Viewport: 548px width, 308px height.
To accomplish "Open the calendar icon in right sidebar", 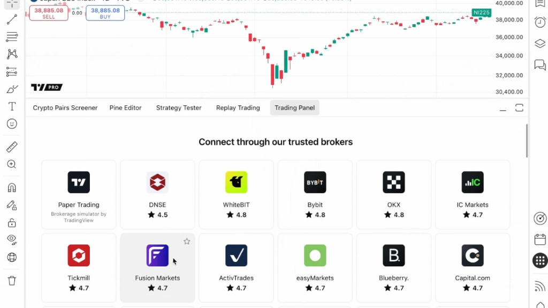I will (540, 240).
